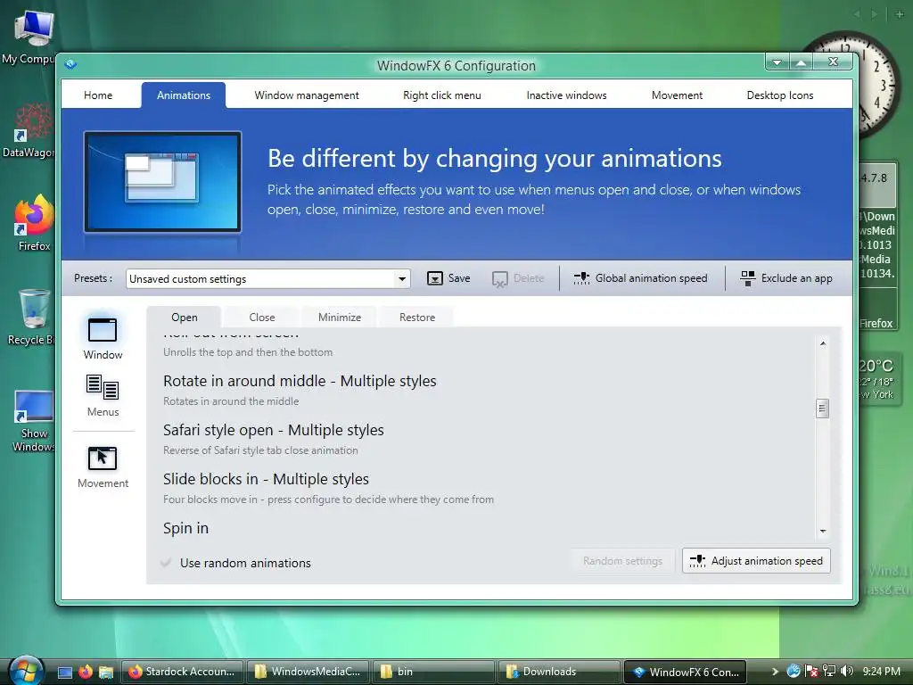The image size is (913, 685).
Task: Click the volume speaker tray icon
Action: [847, 672]
